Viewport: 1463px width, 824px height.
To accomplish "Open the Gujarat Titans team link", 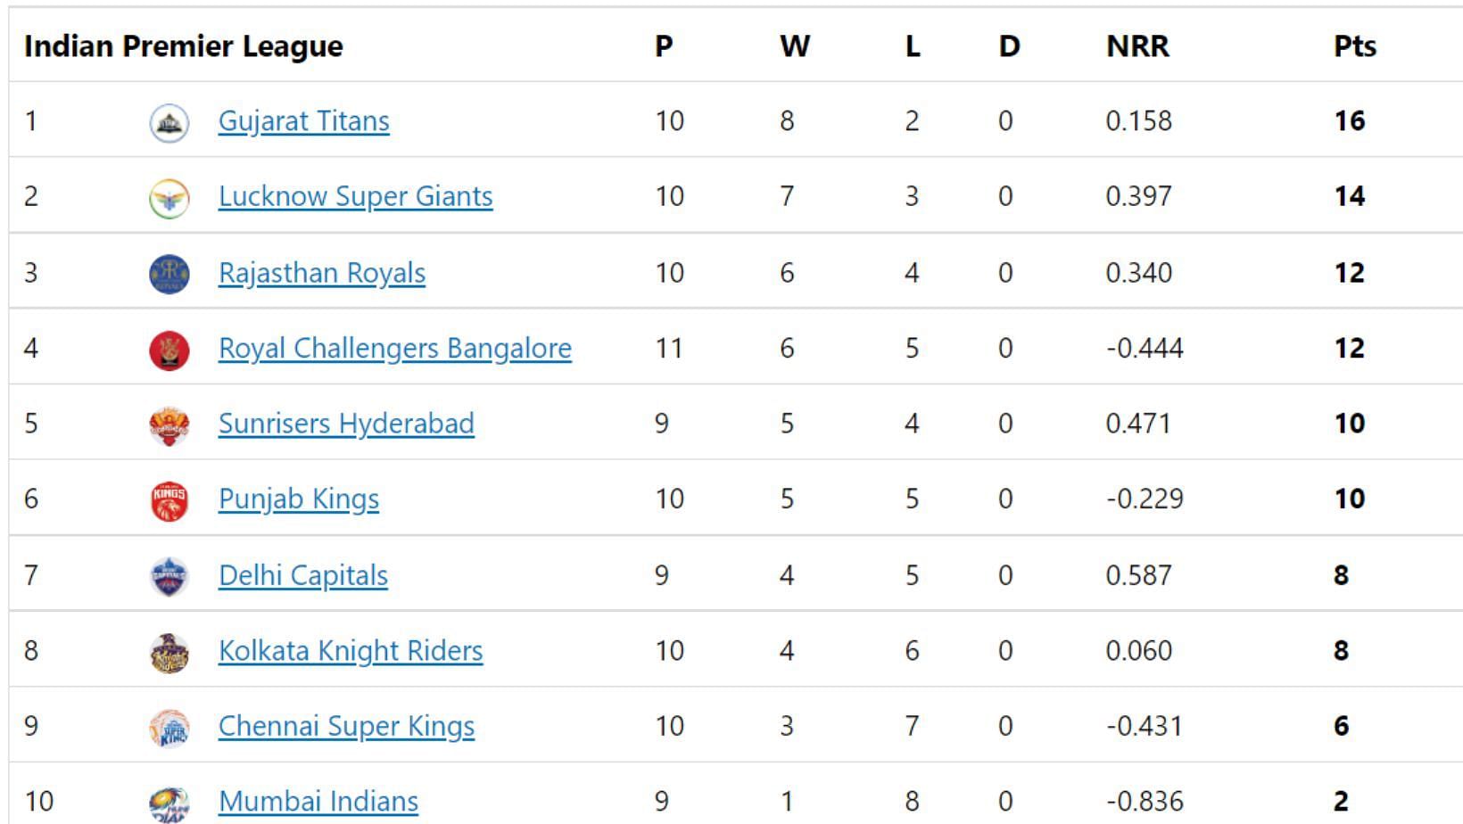I will click(x=303, y=120).
